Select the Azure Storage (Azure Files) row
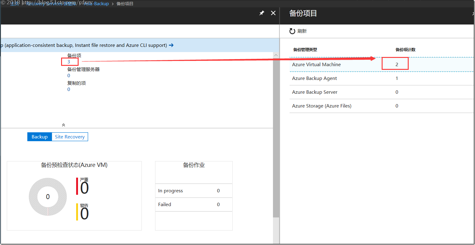 tap(382, 106)
